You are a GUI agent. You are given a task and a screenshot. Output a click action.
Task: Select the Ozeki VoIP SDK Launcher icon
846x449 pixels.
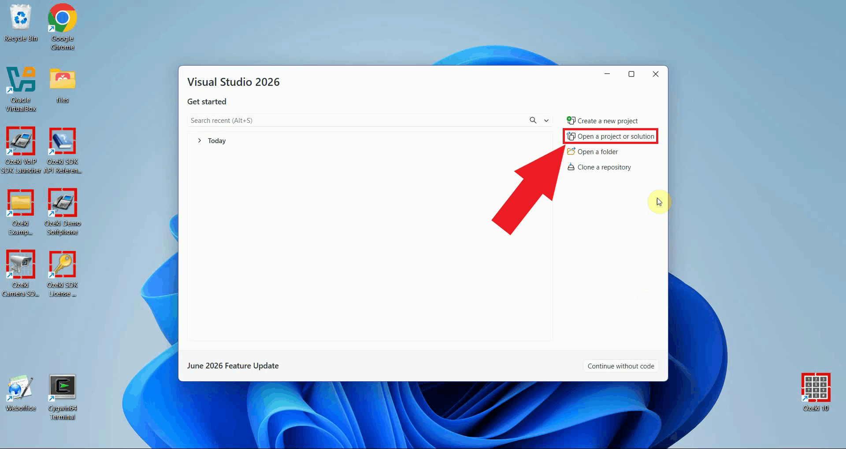pyautogui.click(x=21, y=151)
